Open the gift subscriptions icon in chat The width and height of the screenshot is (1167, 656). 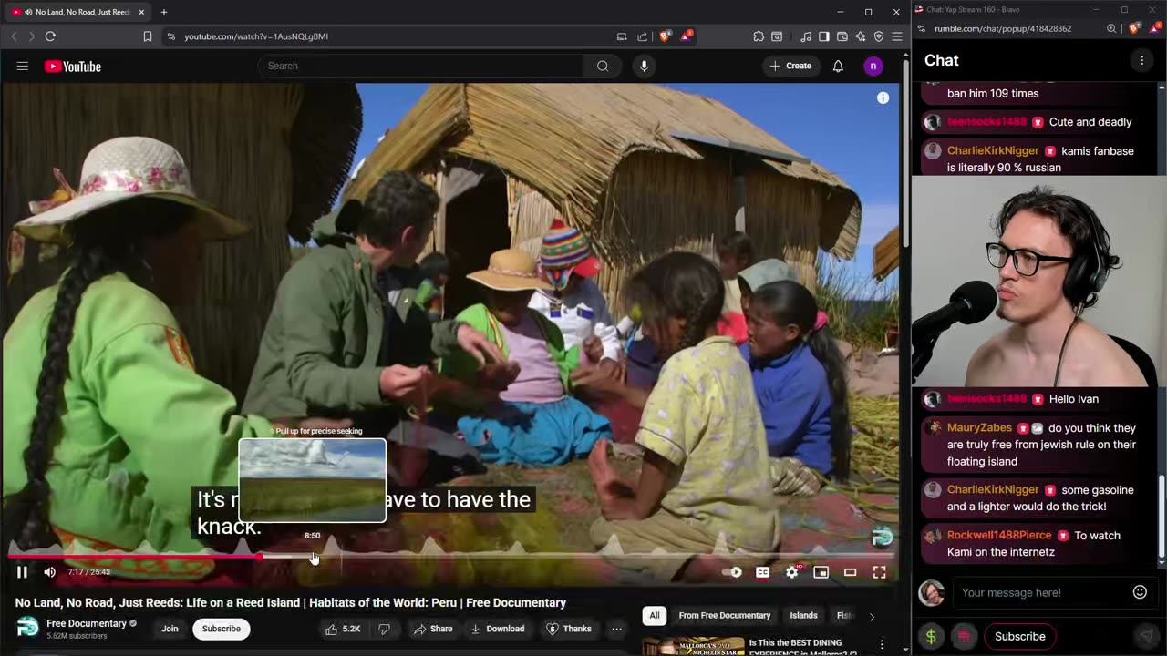click(964, 637)
